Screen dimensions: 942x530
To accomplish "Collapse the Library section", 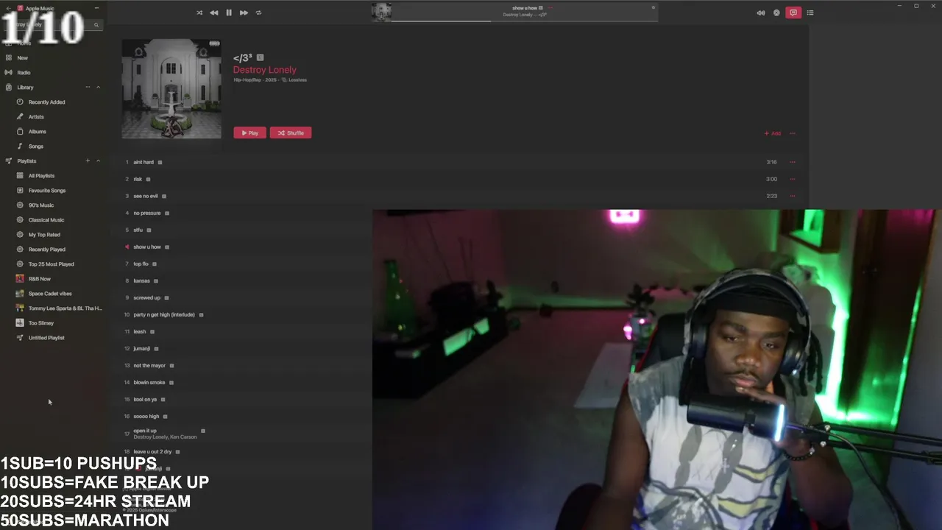I will point(98,87).
